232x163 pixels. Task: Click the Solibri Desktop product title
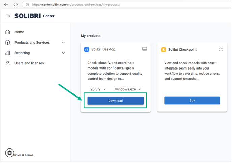(103, 49)
